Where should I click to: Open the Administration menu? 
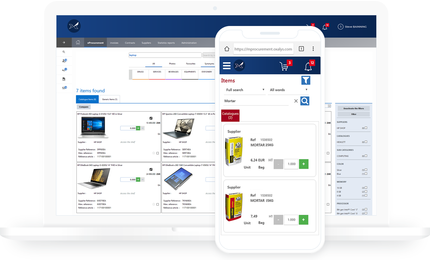(x=189, y=43)
